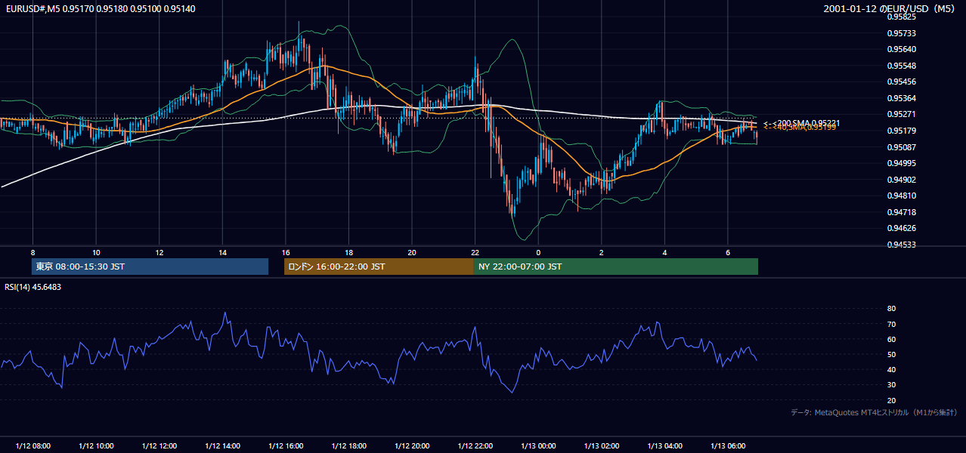The height and width of the screenshot is (453, 966).
Task: Select the ロンドン 16:00-22:00 JST session bar
Action: tap(379, 267)
